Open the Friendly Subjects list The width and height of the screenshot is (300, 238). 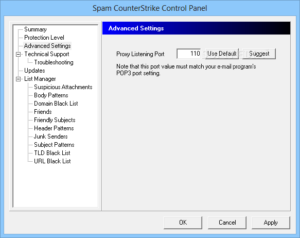pyautogui.click(x=55, y=120)
